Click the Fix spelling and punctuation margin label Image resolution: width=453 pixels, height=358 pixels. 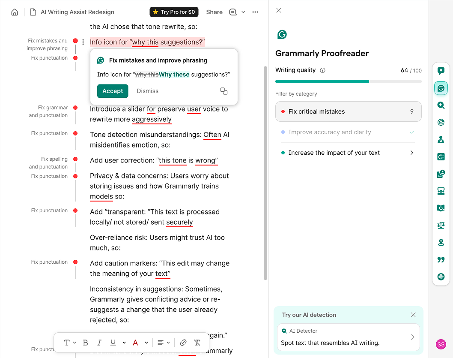point(48,163)
